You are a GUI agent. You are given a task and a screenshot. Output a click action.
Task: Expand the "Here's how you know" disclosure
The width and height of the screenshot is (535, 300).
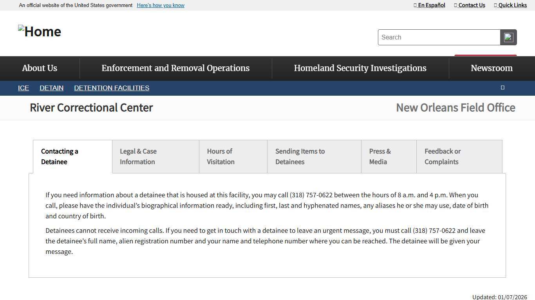160,5
